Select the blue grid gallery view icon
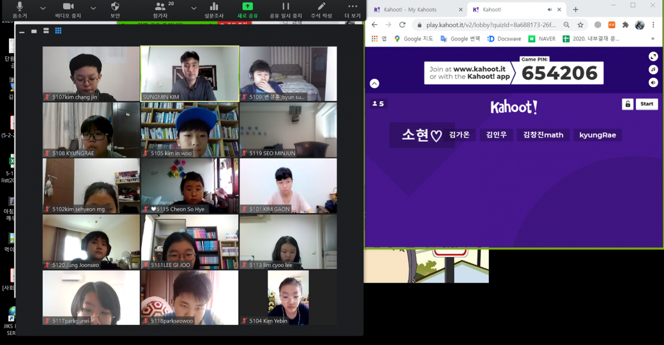 [x=58, y=31]
